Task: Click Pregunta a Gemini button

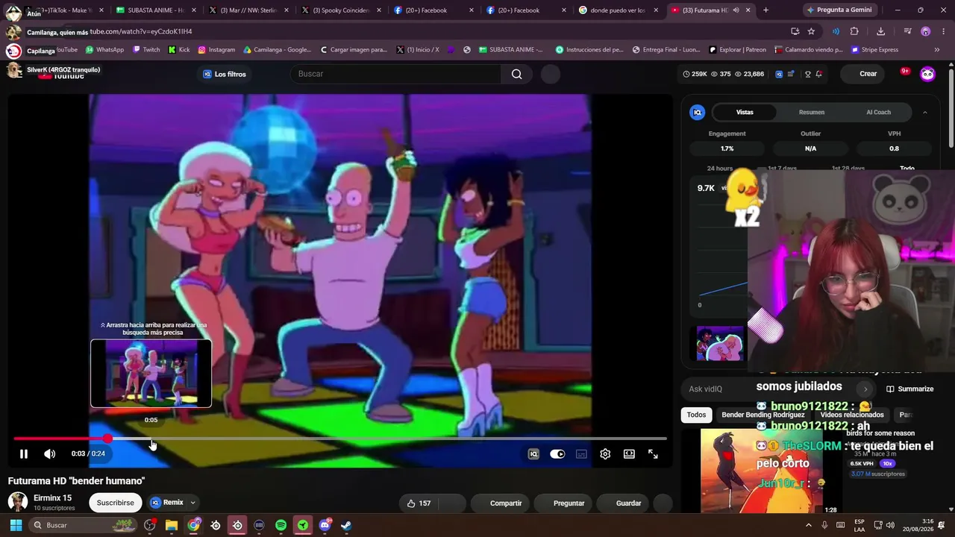Action: point(839,10)
